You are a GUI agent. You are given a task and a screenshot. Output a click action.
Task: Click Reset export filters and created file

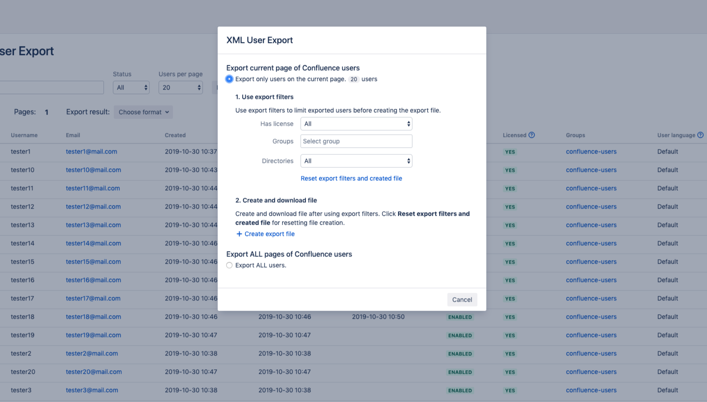click(x=351, y=178)
